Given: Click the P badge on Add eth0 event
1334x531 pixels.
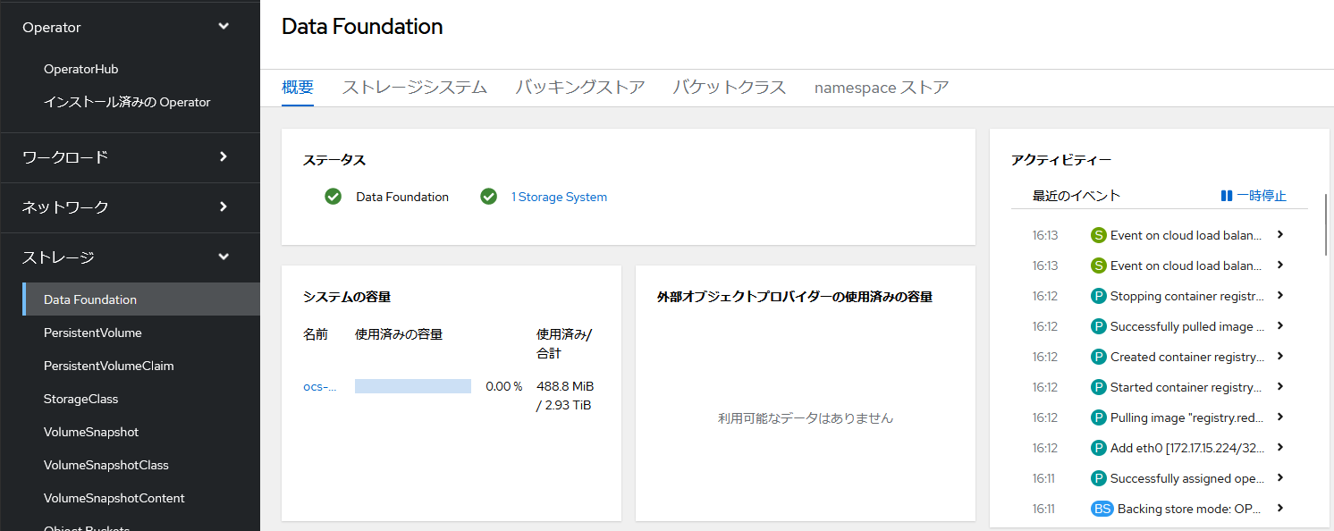Looking at the screenshot, I should pyautogui.click(x=1099, y=448).
